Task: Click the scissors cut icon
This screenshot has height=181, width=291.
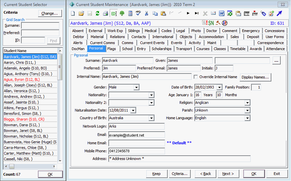Action: coord(146,13)
